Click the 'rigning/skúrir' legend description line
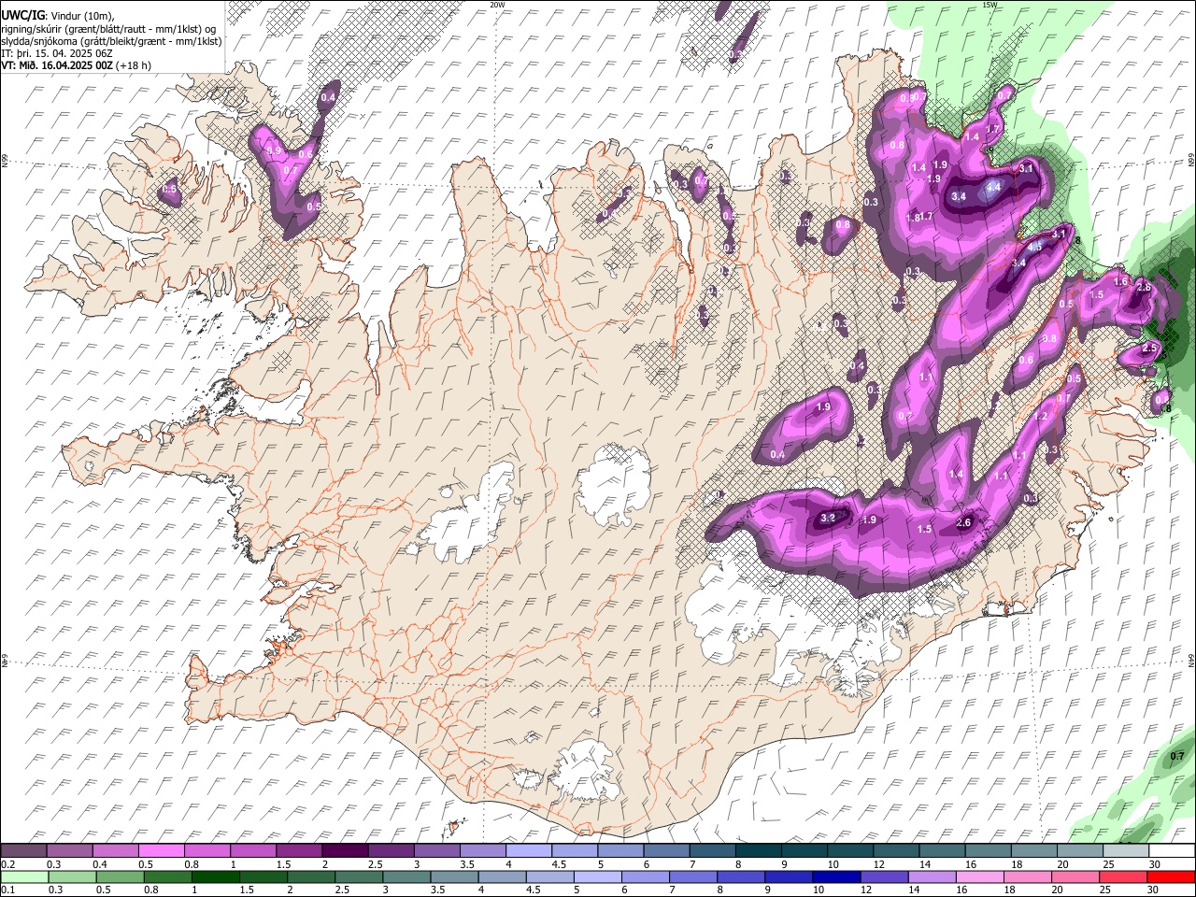This screenshot has height=897, width=1196. point(107,28)
